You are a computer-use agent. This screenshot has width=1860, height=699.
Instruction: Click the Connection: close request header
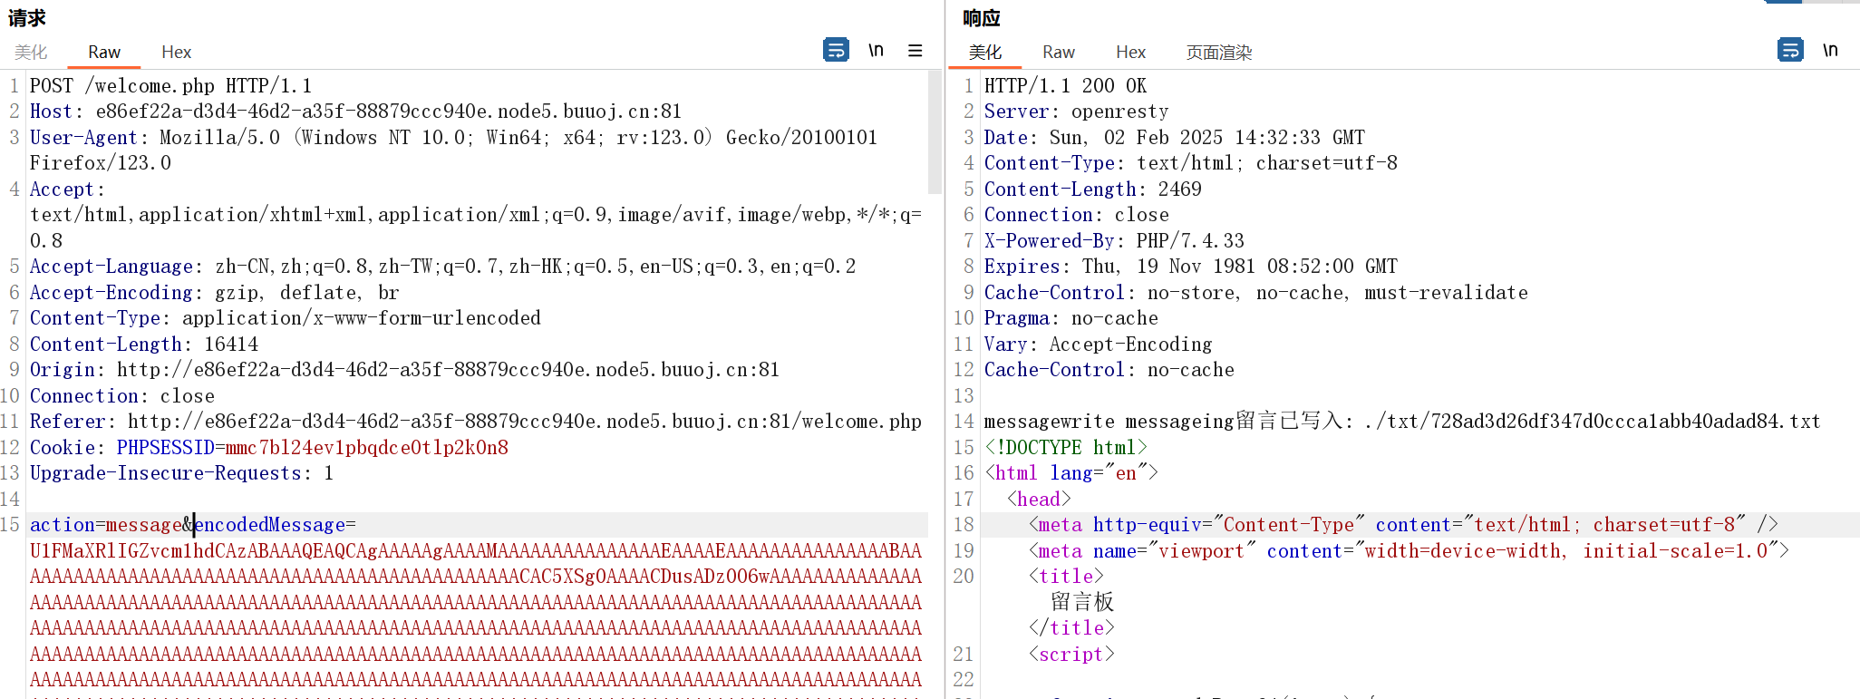tap(122, 396)
